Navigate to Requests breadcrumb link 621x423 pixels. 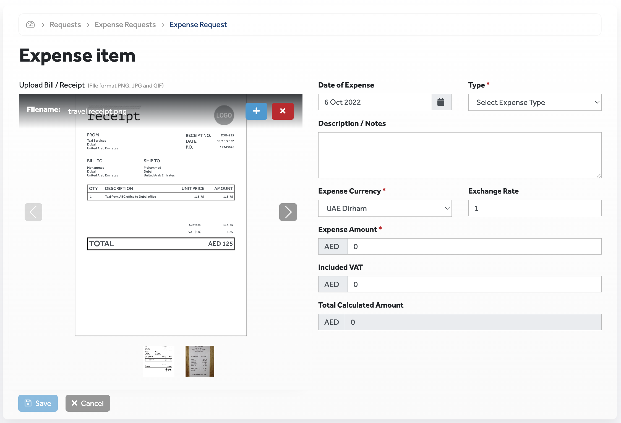[65, 25]
